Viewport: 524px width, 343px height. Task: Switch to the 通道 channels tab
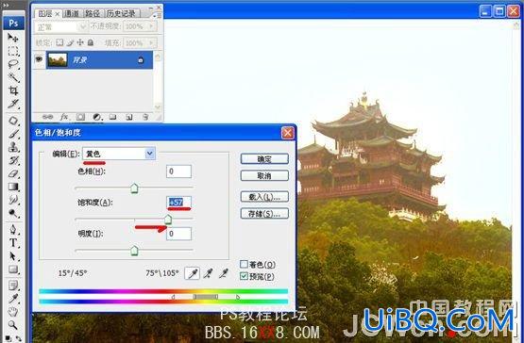(72, 13)
